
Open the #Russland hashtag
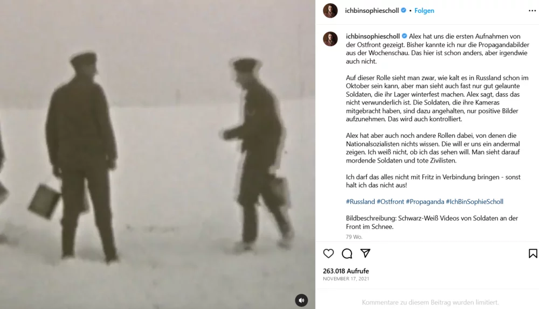[x=360, y=201]
